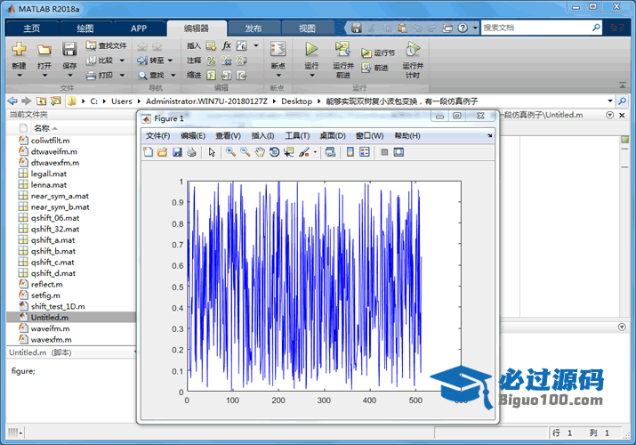Activate the Rotate 3D tool
This screenshot has height=445, width=636.
pyautogui.click(x=274, y=152)
